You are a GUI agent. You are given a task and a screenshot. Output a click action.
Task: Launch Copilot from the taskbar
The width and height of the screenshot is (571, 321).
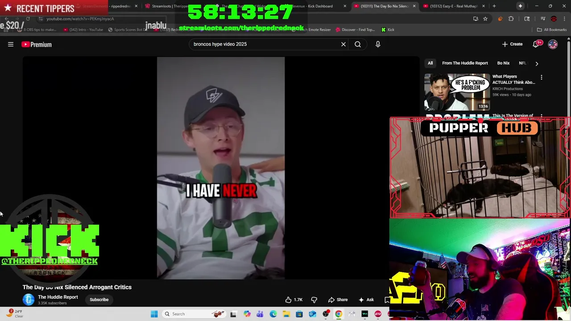[247, 314]
